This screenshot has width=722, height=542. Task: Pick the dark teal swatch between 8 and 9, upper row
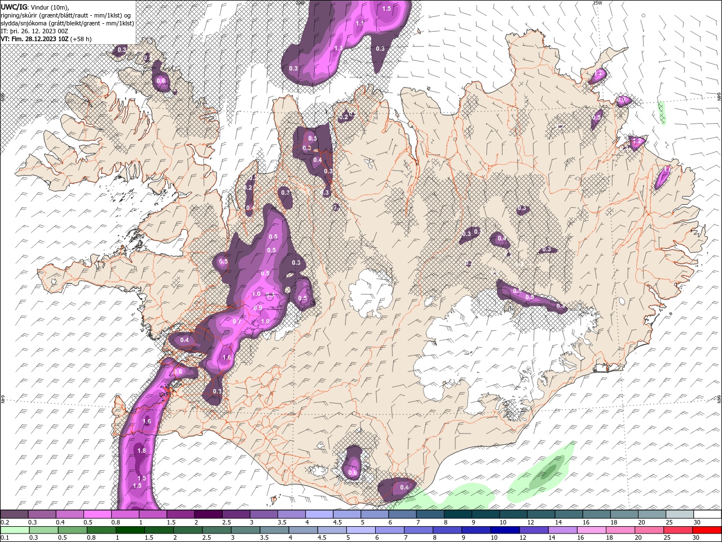[x=458, y=514]
